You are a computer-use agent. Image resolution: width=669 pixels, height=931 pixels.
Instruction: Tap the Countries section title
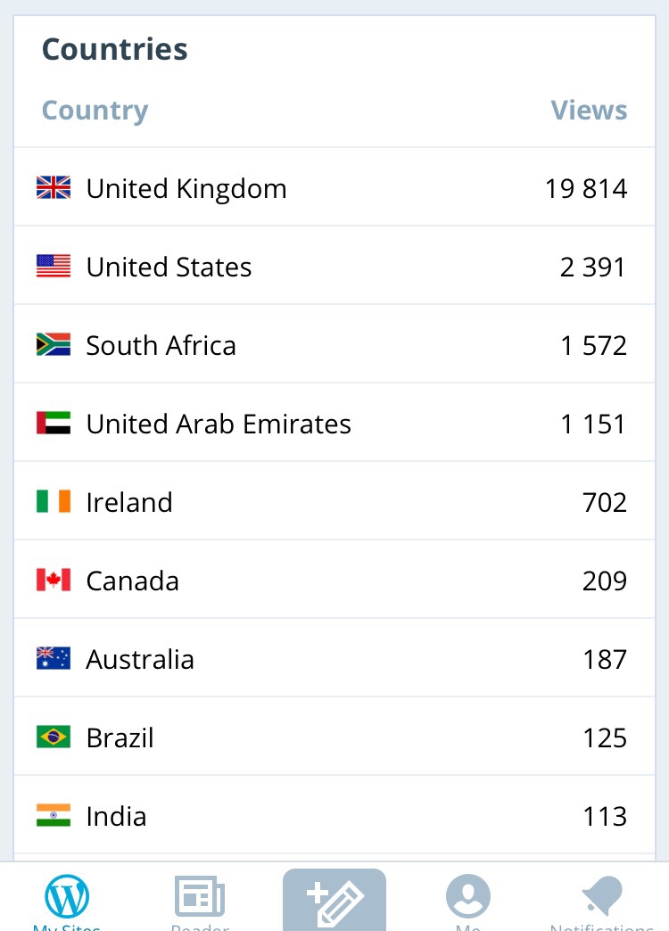[115, 49]
